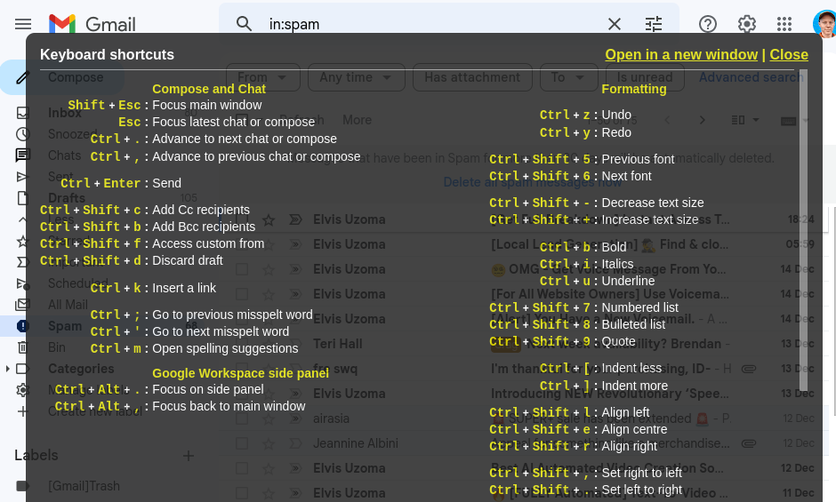Image resolution: width=836 pixels, height=502 pixels.
Task: Open search options sliders icon
Action: (654, 24)
